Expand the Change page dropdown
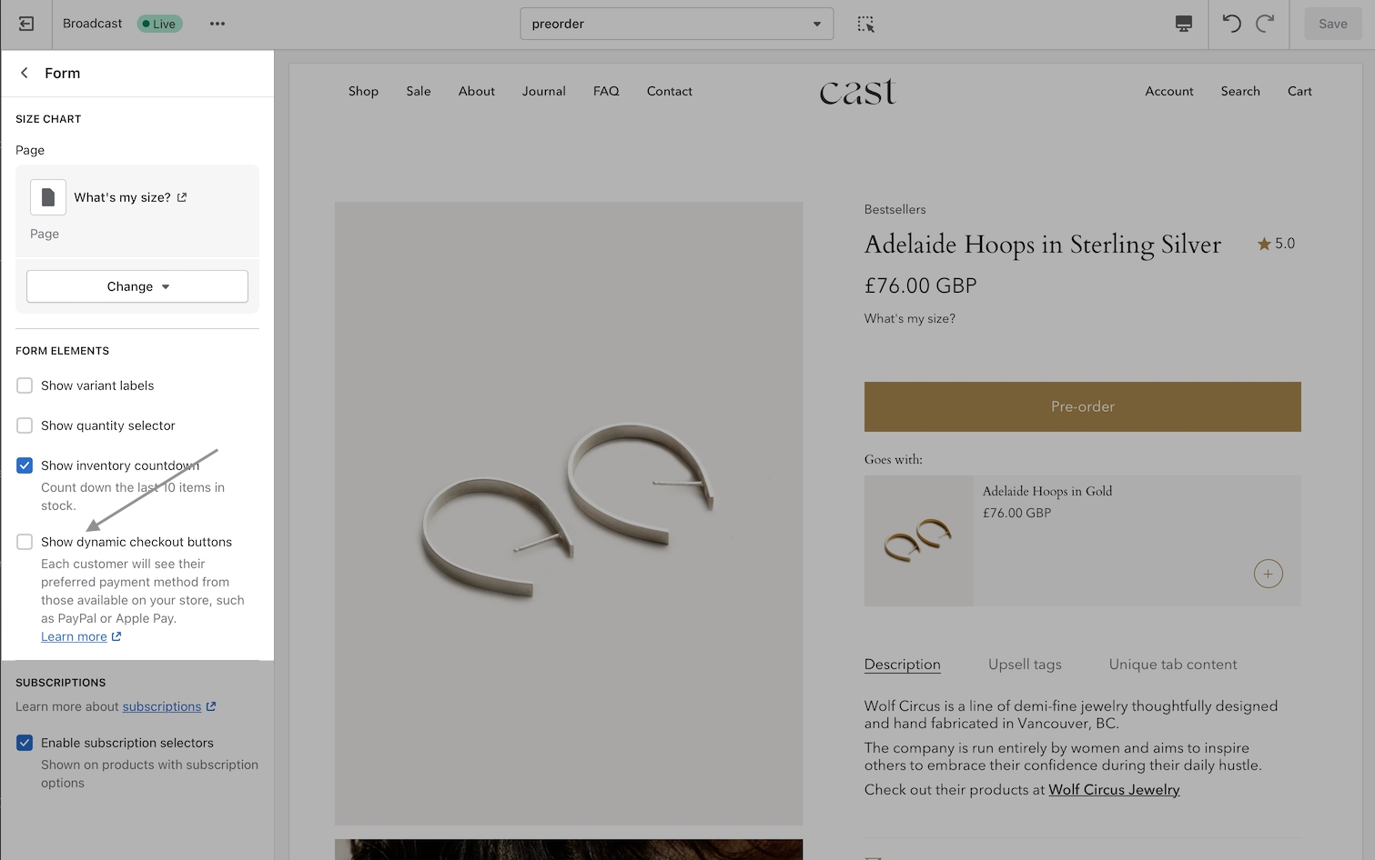Viewport: 1375px width, 860px height. coord(137,286)
